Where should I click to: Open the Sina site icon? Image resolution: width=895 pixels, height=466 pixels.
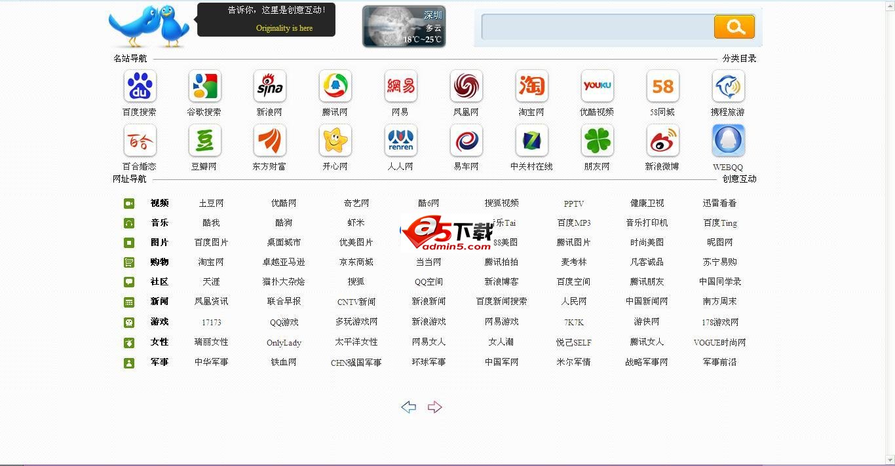(270, 86)
